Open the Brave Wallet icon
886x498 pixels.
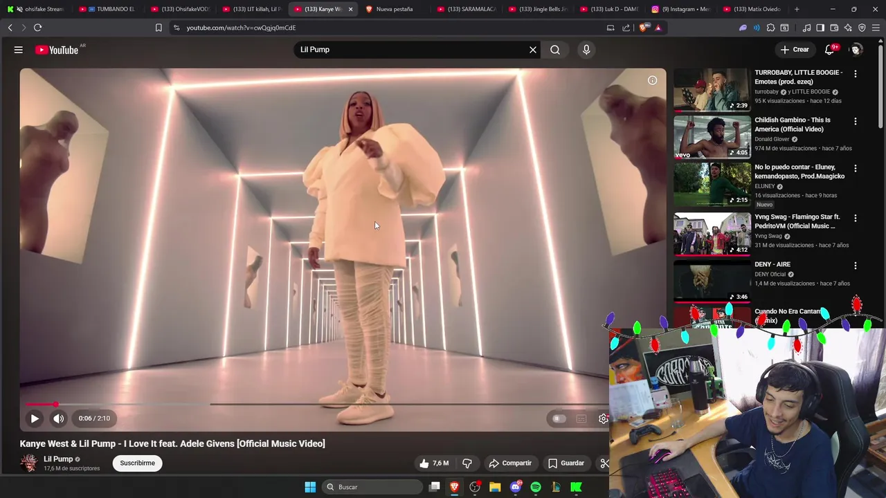(834, 28)
